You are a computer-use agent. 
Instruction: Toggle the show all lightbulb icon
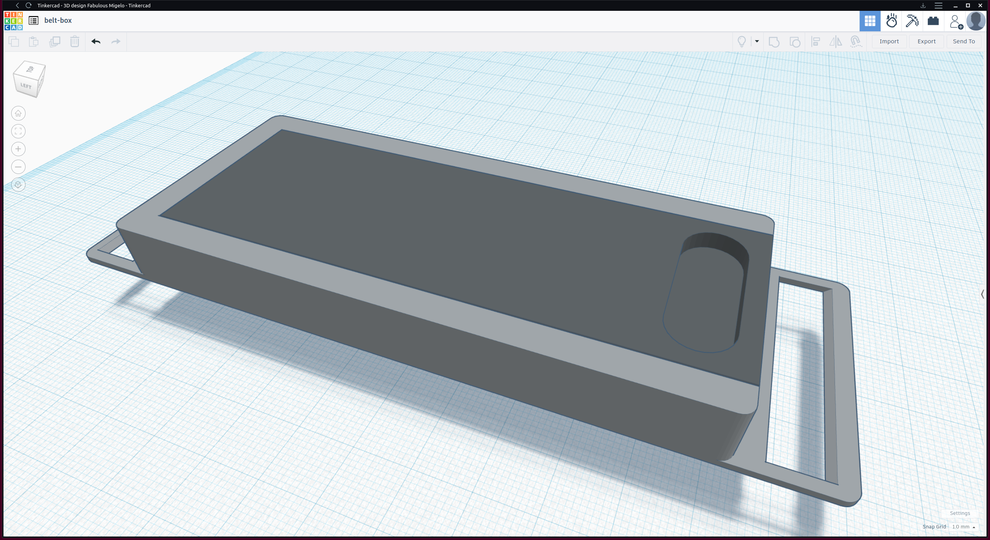point(741,41)
